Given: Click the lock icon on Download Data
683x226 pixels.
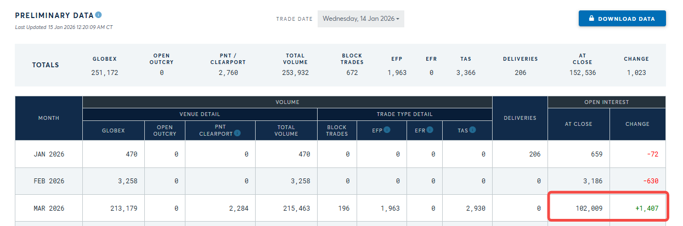Looking at the screenshot, I should click(591, 18).
